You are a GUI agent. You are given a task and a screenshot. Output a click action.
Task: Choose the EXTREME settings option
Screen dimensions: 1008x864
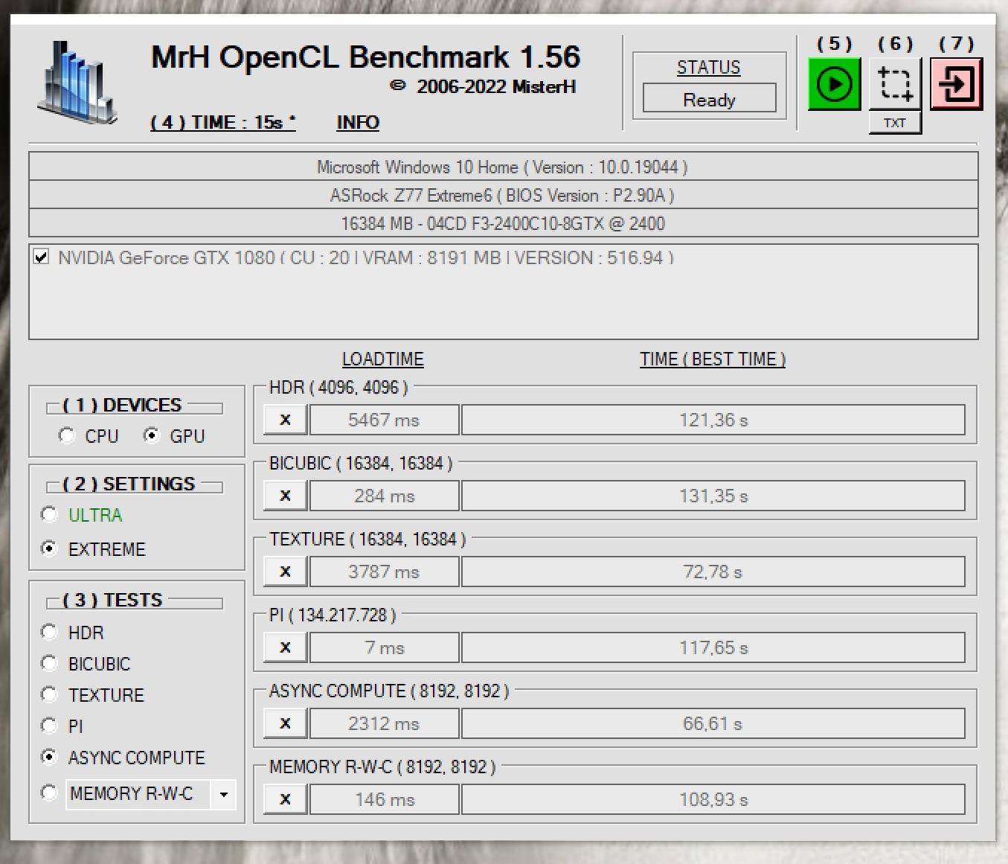[x=49, y=548]
